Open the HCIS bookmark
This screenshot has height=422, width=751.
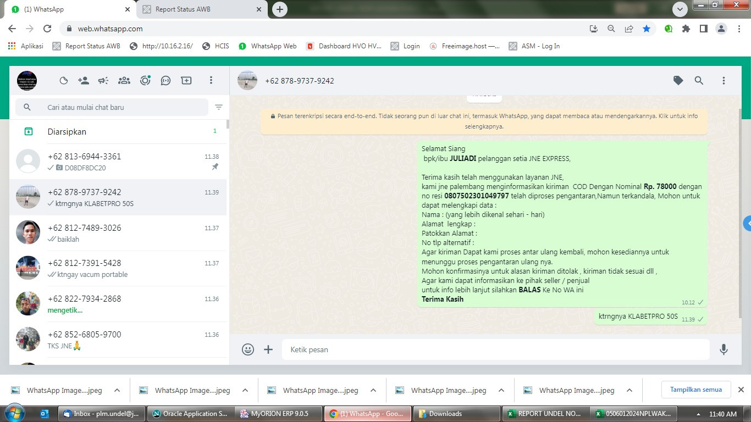tap(216, 46)
